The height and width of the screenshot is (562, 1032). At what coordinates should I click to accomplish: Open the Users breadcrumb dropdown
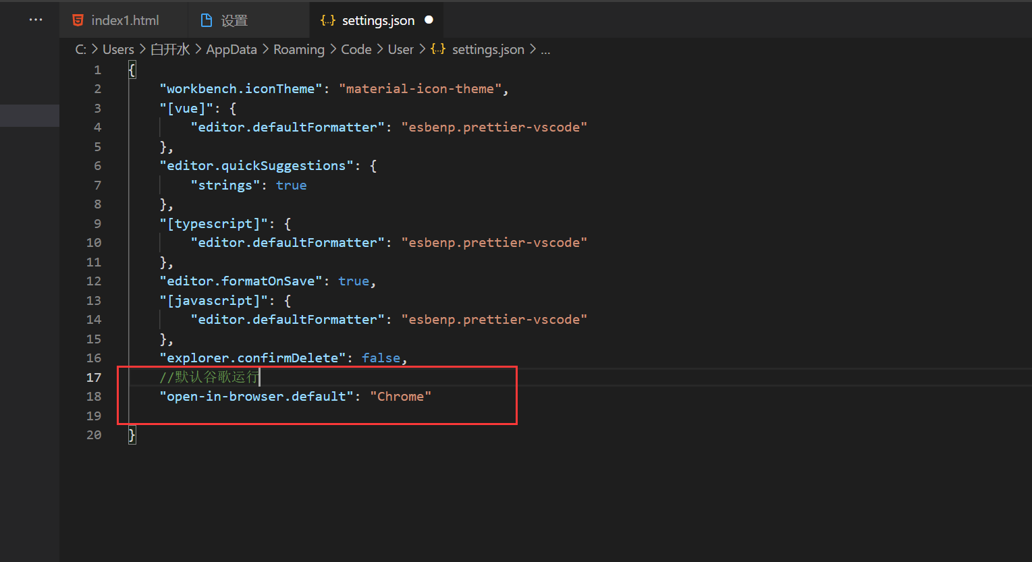point(118,49)
